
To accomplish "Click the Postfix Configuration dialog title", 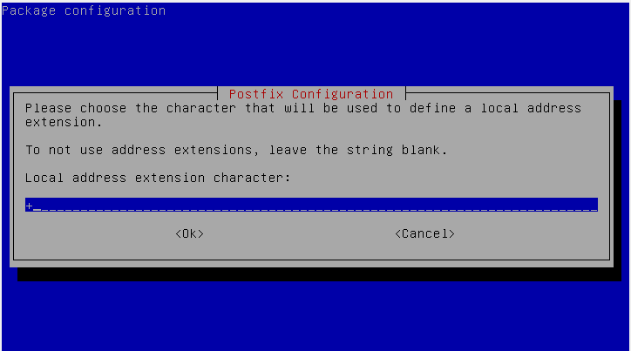I will pyautogui.click(x=311, y=94).
